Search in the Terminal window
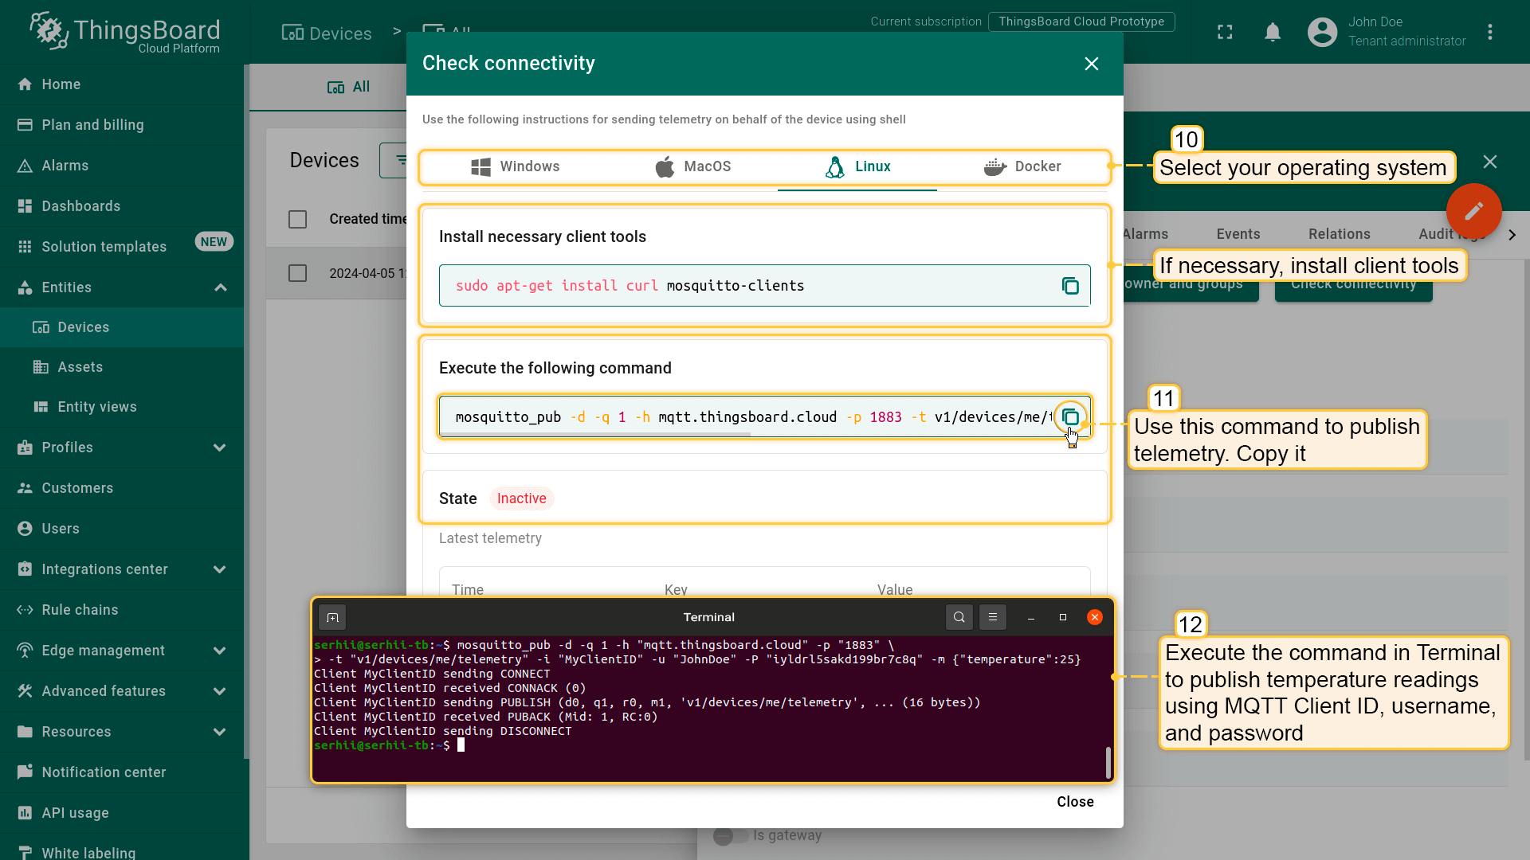 pos(959,617)
